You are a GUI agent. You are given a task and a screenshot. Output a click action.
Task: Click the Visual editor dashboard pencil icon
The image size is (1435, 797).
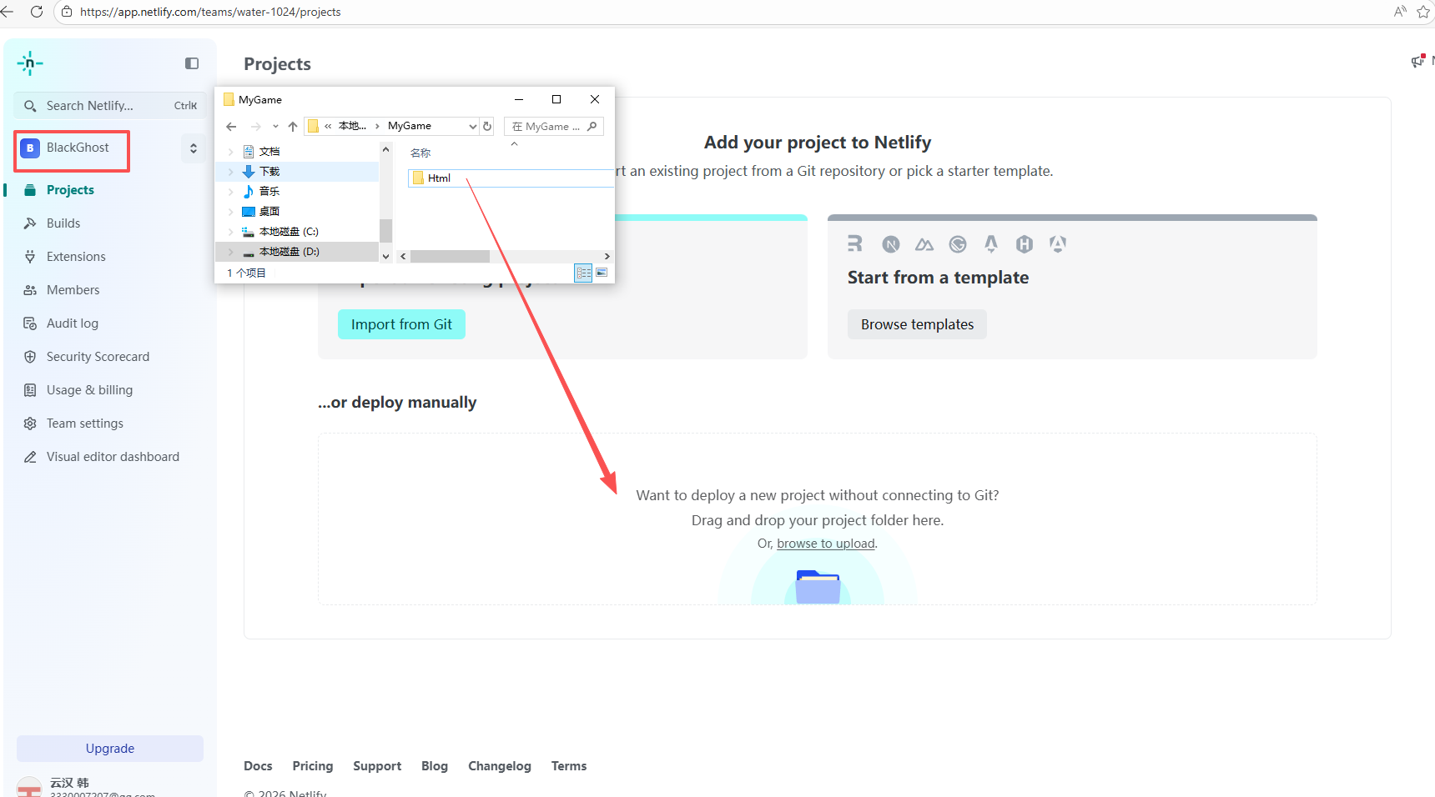coord(30,457)
